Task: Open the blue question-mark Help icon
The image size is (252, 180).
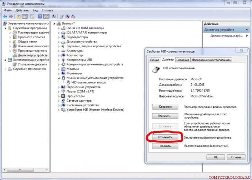Action: coord(40,17)
